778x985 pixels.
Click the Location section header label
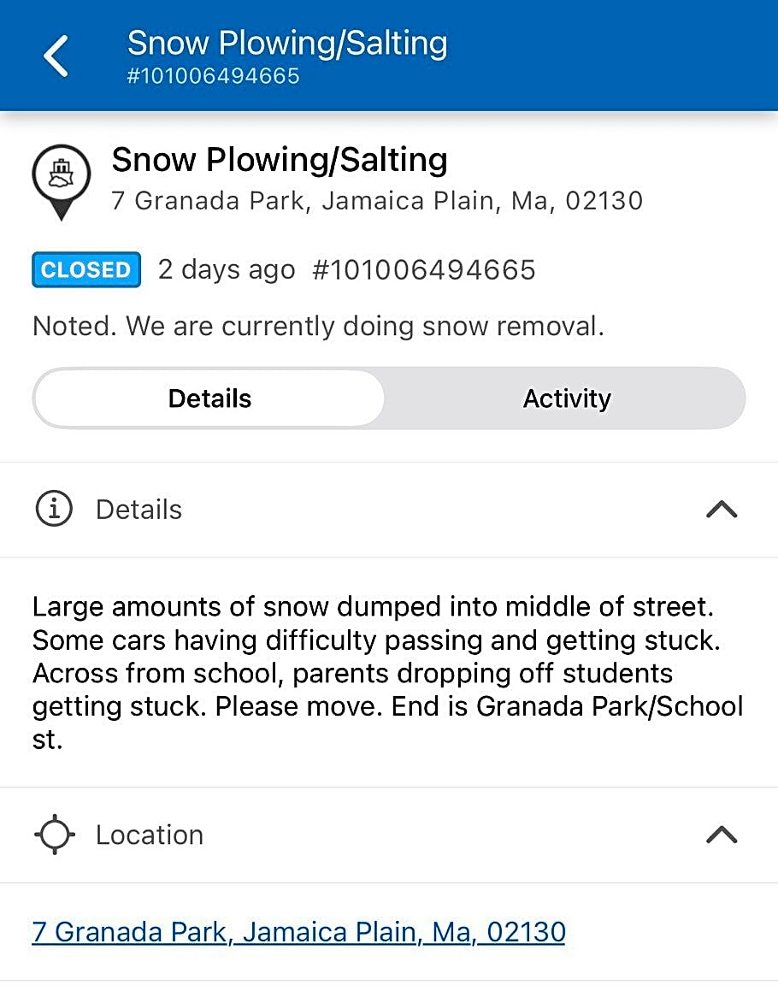pos(149,835)
